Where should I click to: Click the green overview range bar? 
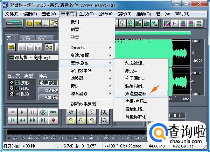[x=153, y=33]
